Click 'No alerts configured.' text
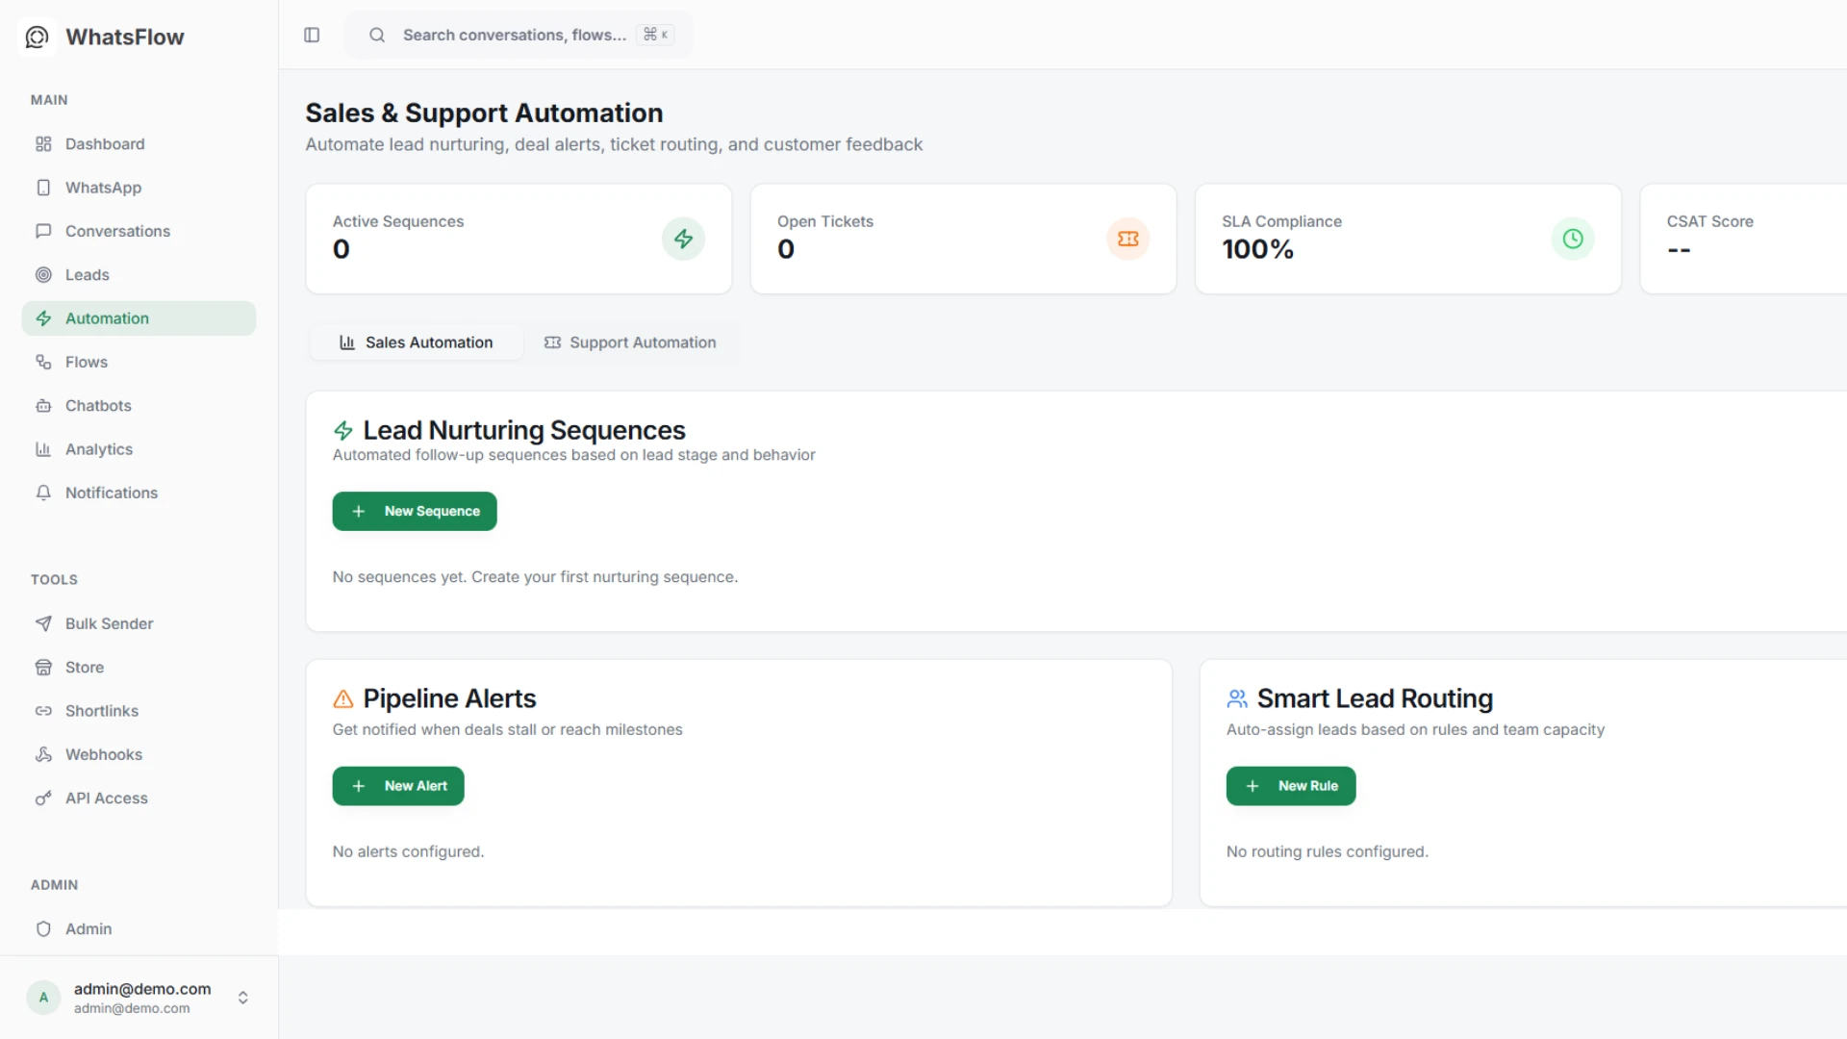This screenshot has width=1847, height=1039. pyautogui.click(x=408, y=851)
